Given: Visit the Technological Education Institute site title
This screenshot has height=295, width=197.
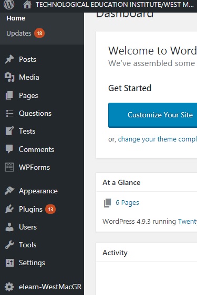Looking at the screenshot, I should pyautogui.click(x=115, y=5).
